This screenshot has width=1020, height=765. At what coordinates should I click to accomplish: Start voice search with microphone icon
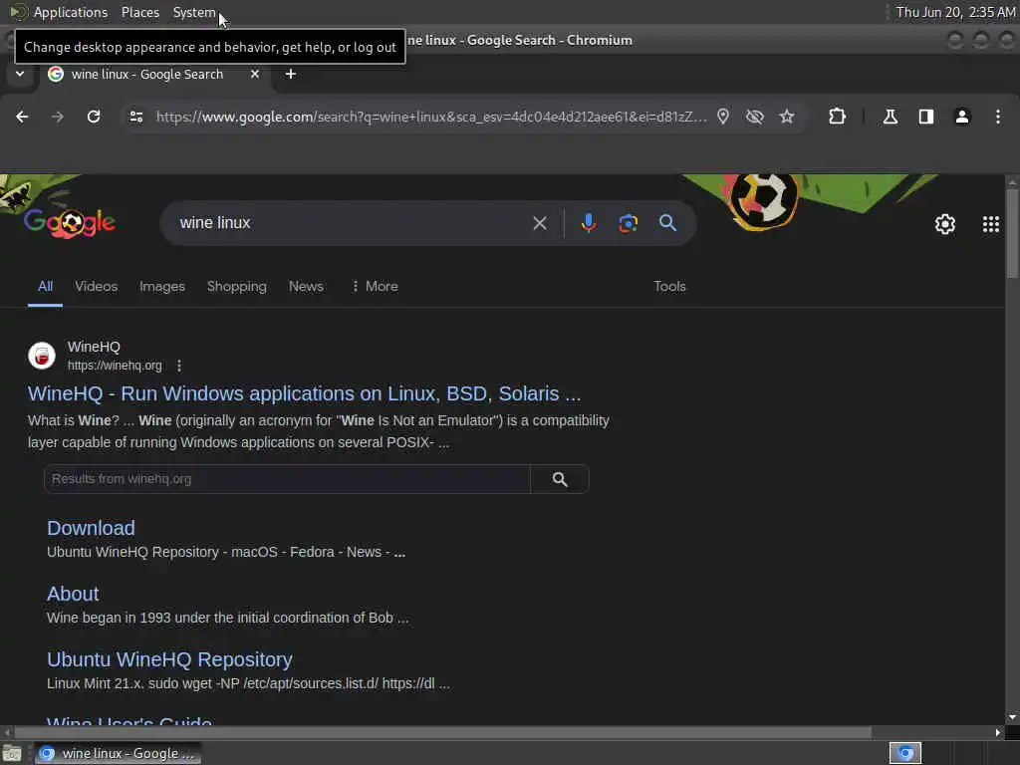pyautogui.click(x=588, y=223)
